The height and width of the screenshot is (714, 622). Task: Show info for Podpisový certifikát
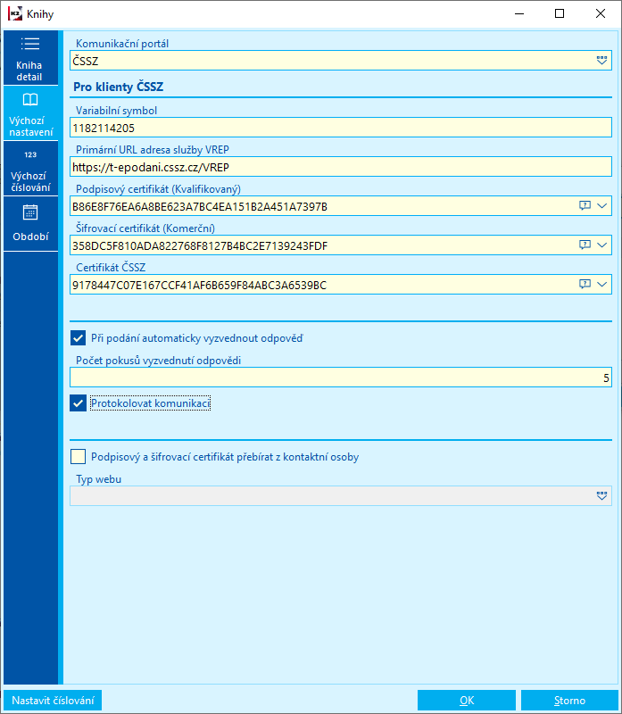pyautogui.click(x=585, y=206)
